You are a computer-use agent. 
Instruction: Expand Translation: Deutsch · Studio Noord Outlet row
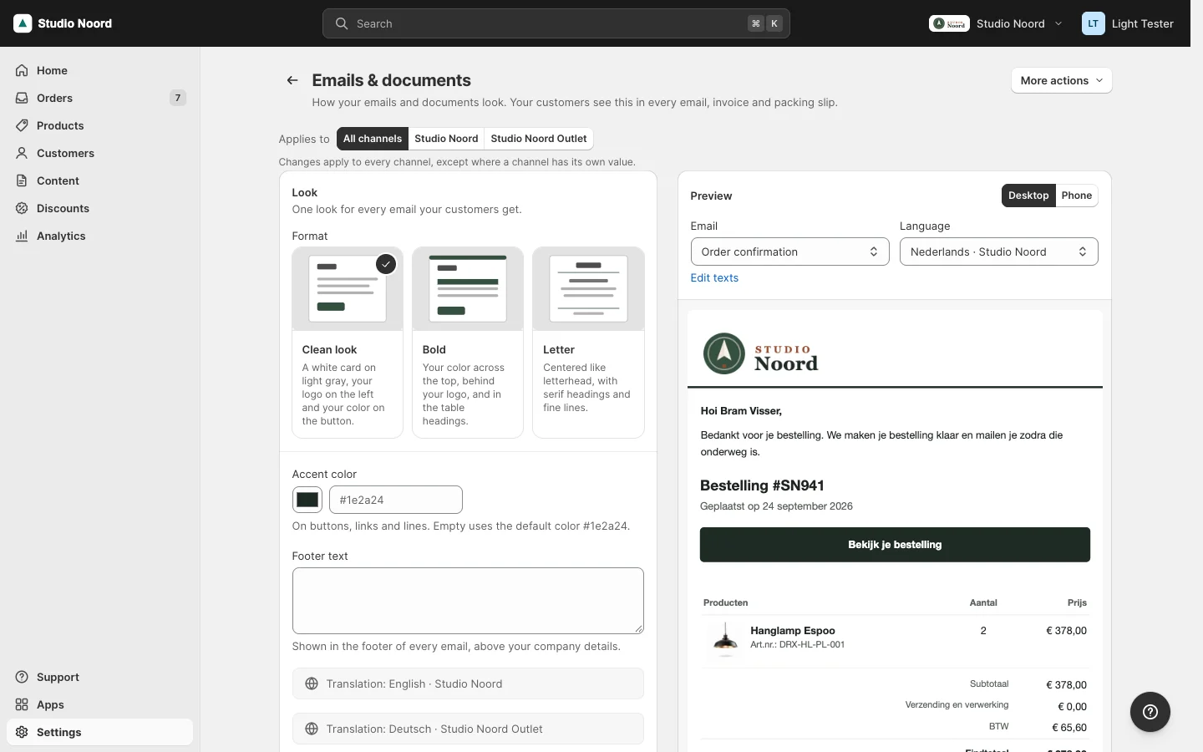468,729
